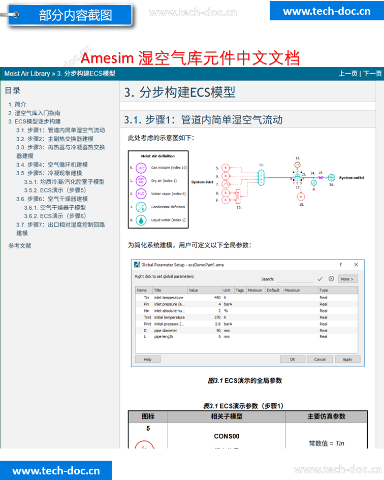The height and width of the screenshot is (480, 384).
Task: Click the CONS00 submodel table cell
Action: click(x=227, y=436)
